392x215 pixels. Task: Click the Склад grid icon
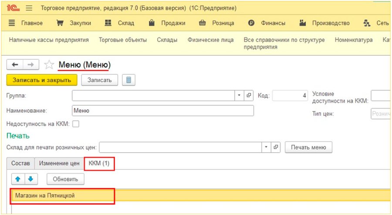click(108, 23)
